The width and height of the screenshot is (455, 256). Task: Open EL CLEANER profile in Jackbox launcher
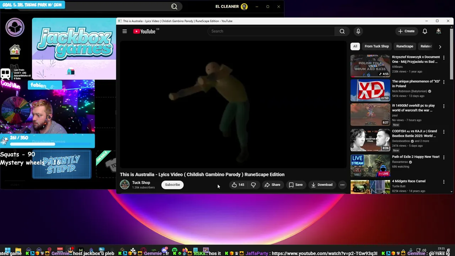(232, 6)
